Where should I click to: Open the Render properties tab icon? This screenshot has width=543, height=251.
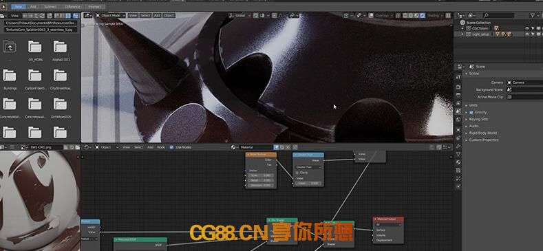click(x=458, y=87)
